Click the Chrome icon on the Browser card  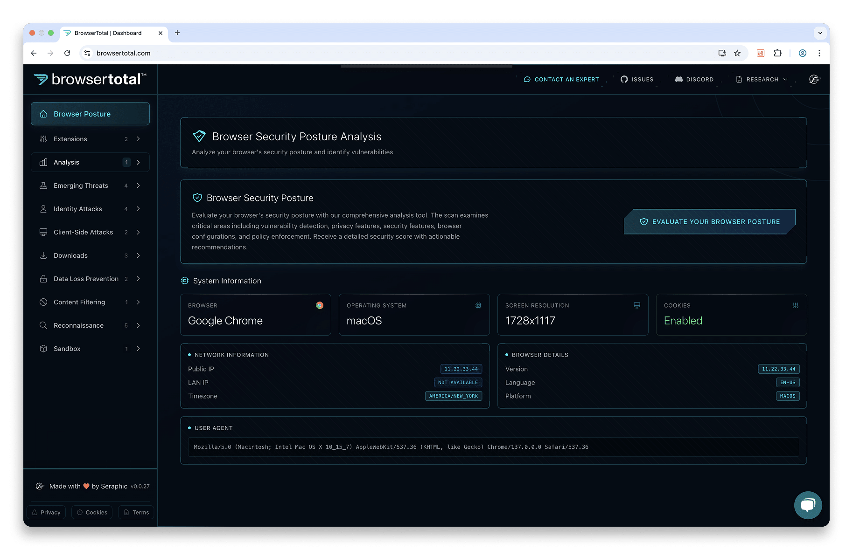[x=319, y=305]
